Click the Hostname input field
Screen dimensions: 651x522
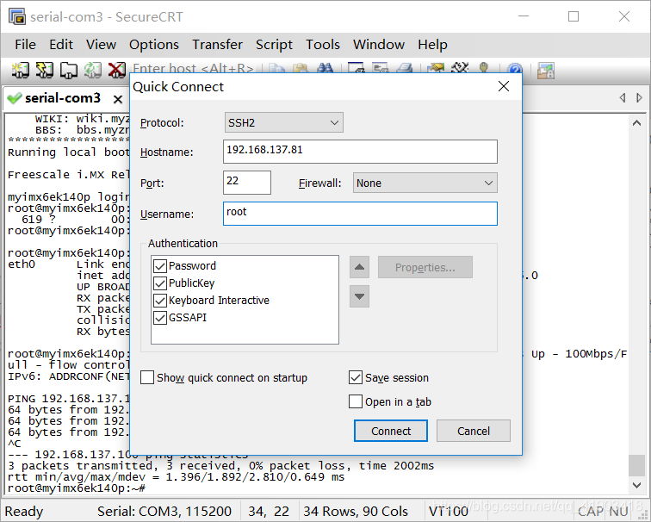[360, 152]
